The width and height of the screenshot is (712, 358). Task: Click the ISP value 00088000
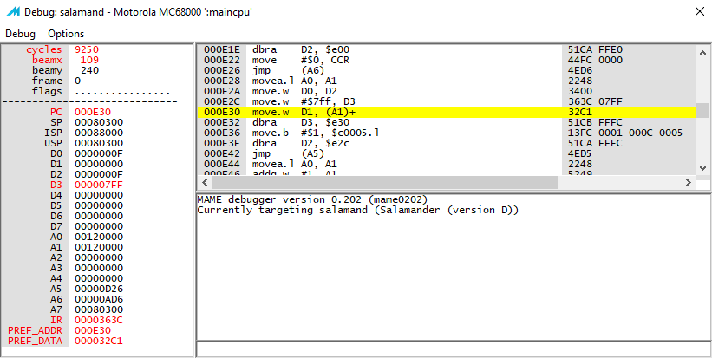(99, 133)
